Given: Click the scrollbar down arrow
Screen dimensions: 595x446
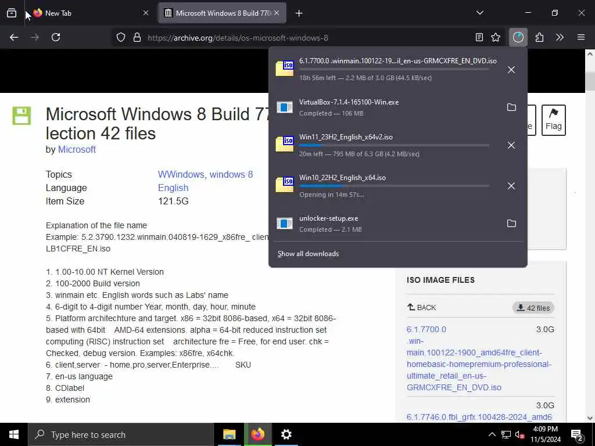Looking at the screenshot, I should pyautogui.click(x=590, y=418).
